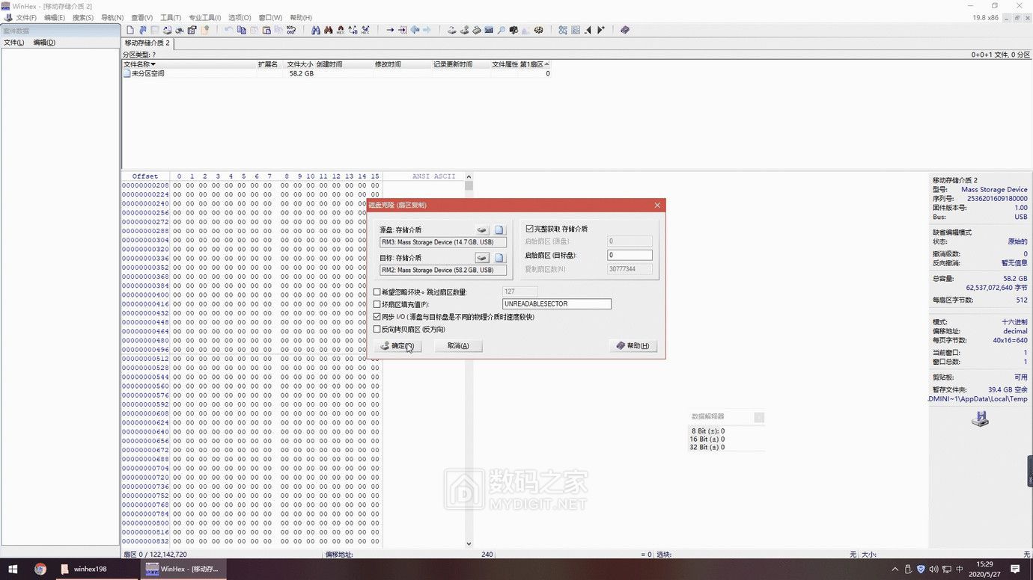Click the decimal offset address value
1033x580 pixels.
[x=1015, y=331]
